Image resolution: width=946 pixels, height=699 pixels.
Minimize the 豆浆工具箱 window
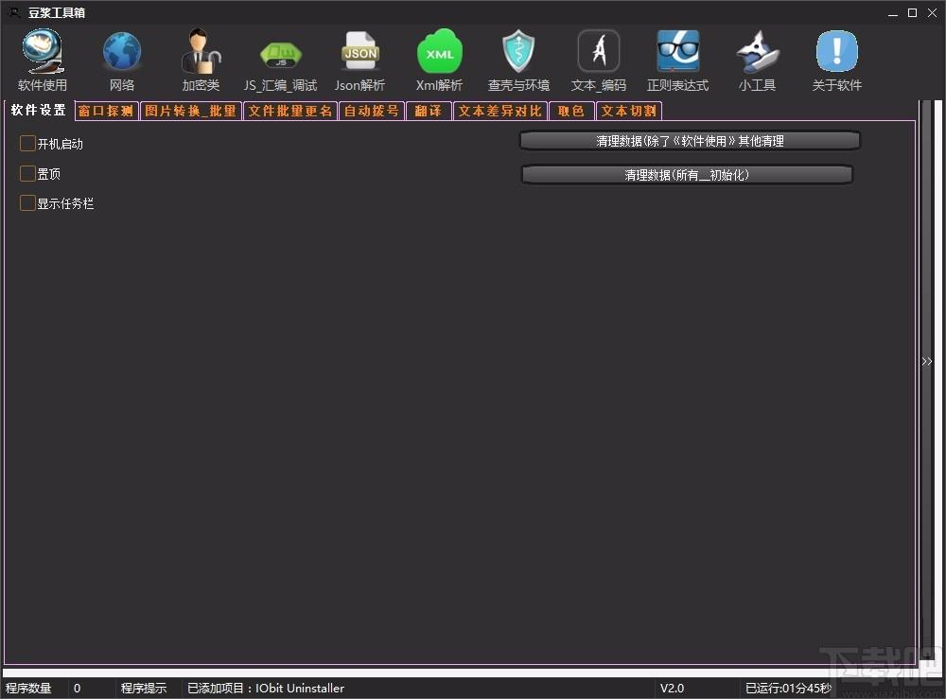tap(893, 12)
